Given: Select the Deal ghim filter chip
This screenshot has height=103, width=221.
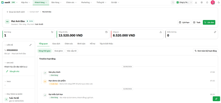Looking at the screenshot, I should 59,51.
